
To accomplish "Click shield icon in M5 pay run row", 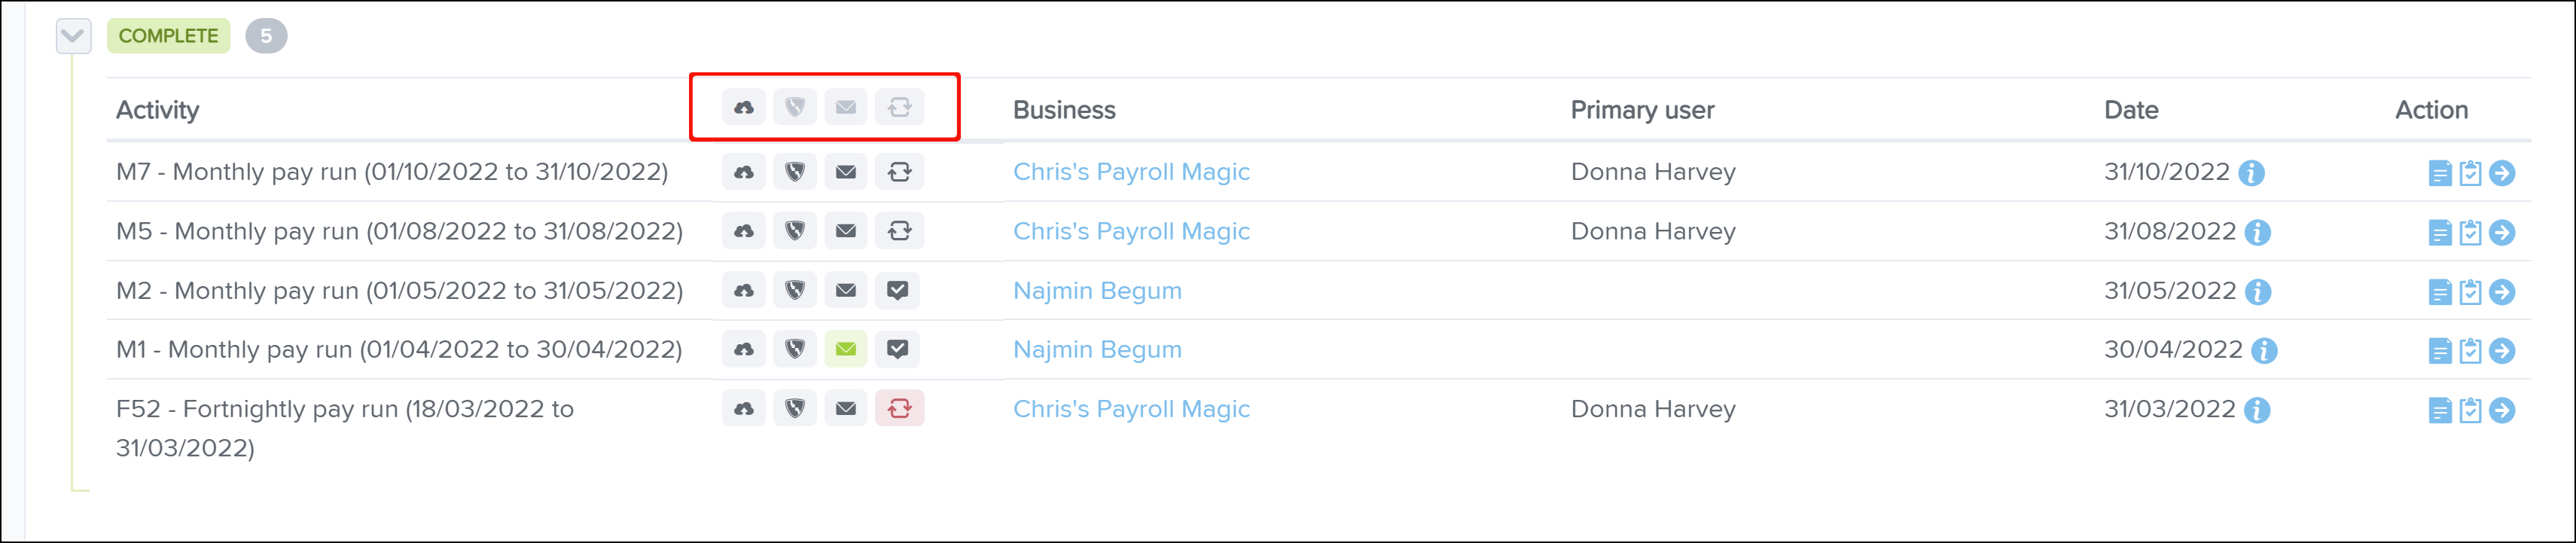I will point(795,231).
